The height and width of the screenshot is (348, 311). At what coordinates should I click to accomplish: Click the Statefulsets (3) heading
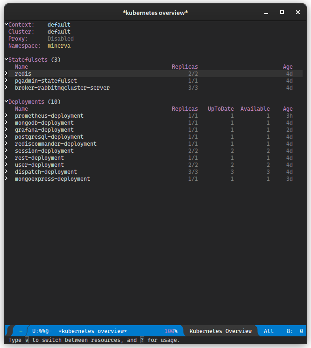(35, 60)
